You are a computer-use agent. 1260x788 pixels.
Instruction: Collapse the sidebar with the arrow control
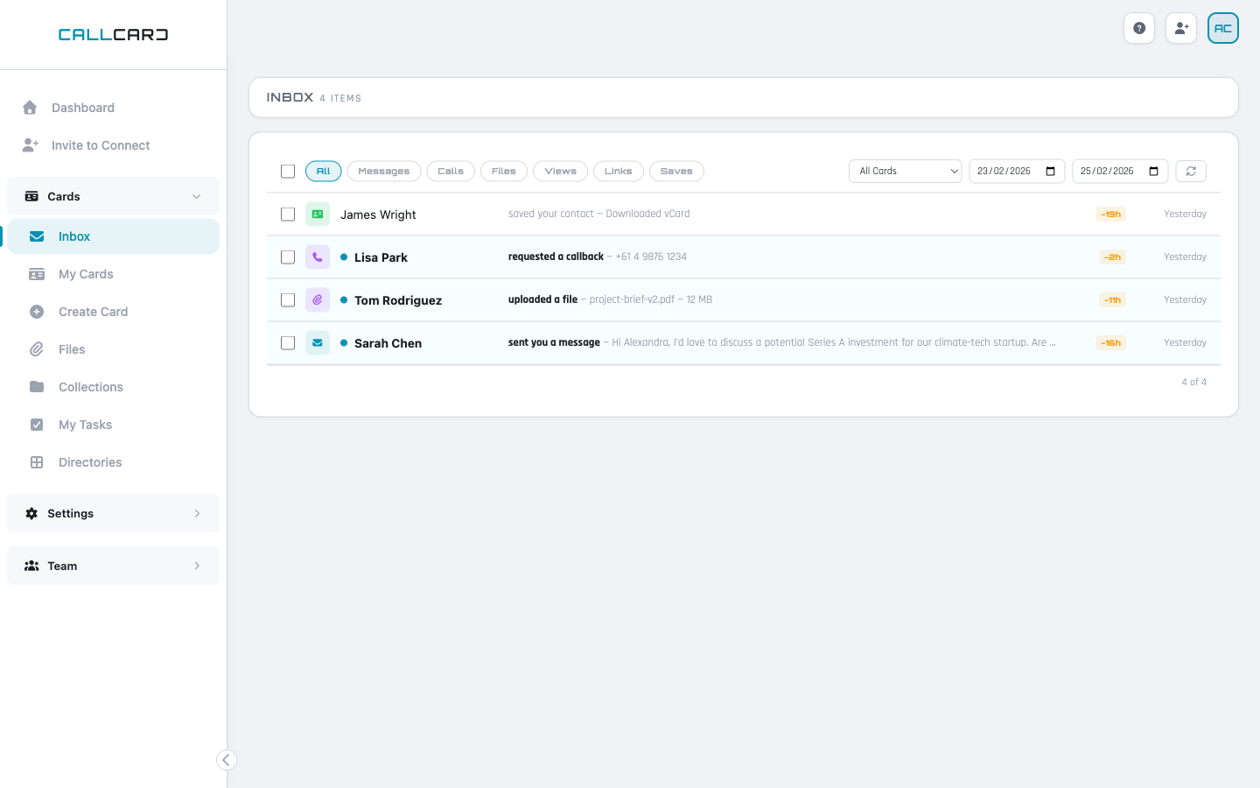tap(227, 760)
